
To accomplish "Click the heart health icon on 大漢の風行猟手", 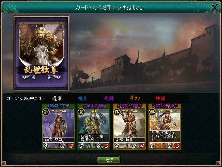I will 178,146.
